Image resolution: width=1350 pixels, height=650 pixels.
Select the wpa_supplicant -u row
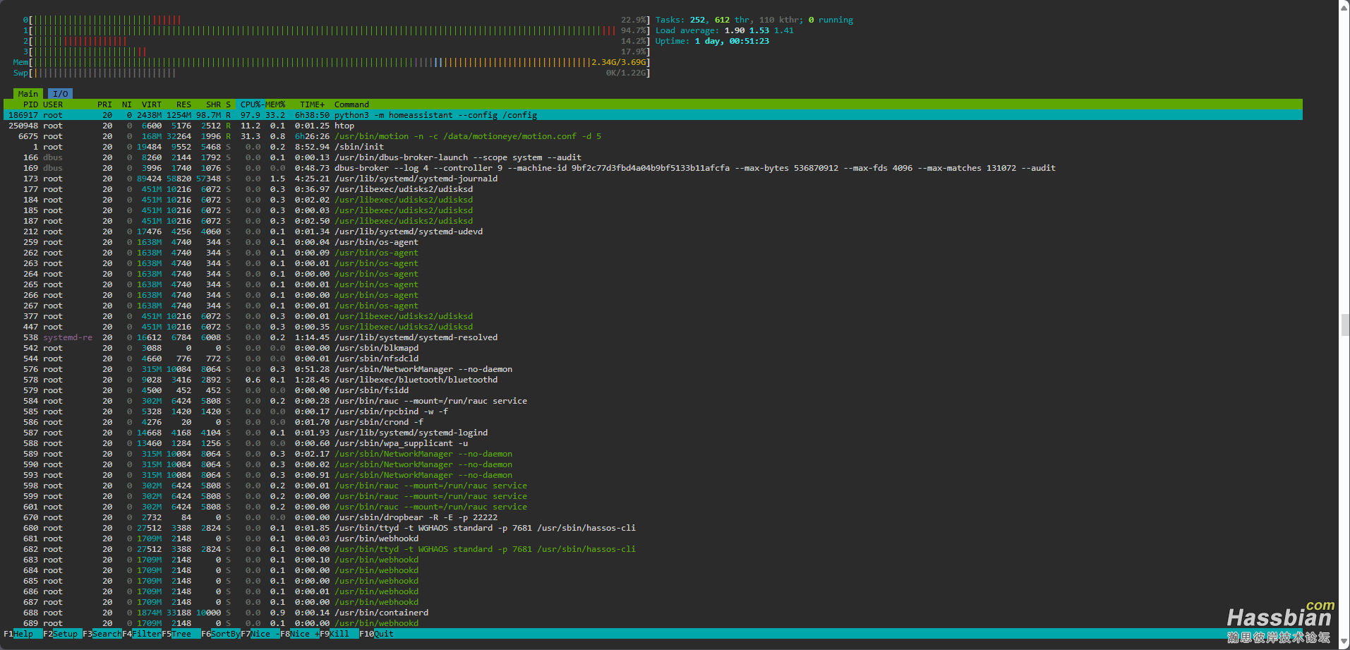(653, 443)
